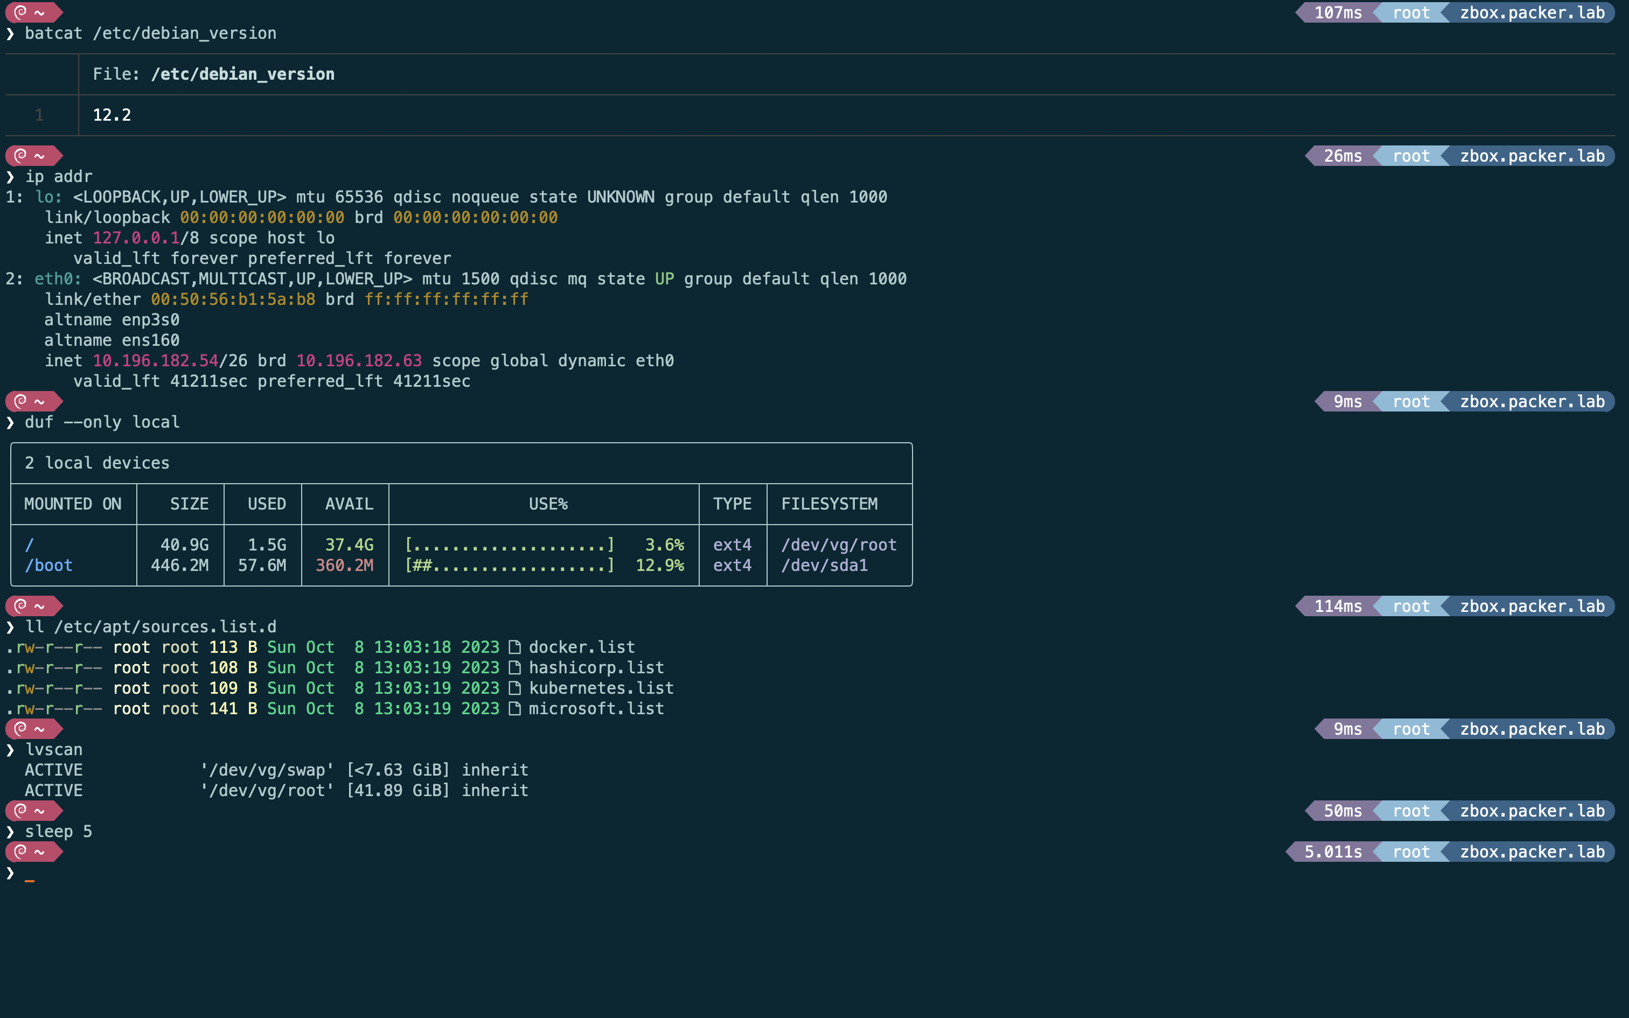This screenshot has width=1629, height=1018.
Task: Click the empty command prompt cursor line
Action: point(30,873)
